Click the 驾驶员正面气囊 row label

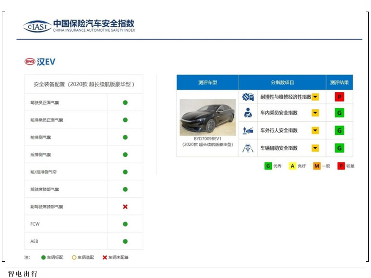coord(45,102)
